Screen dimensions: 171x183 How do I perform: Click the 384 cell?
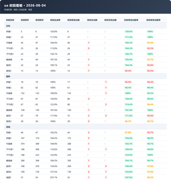pyautogui.click(x=37, y=161)
